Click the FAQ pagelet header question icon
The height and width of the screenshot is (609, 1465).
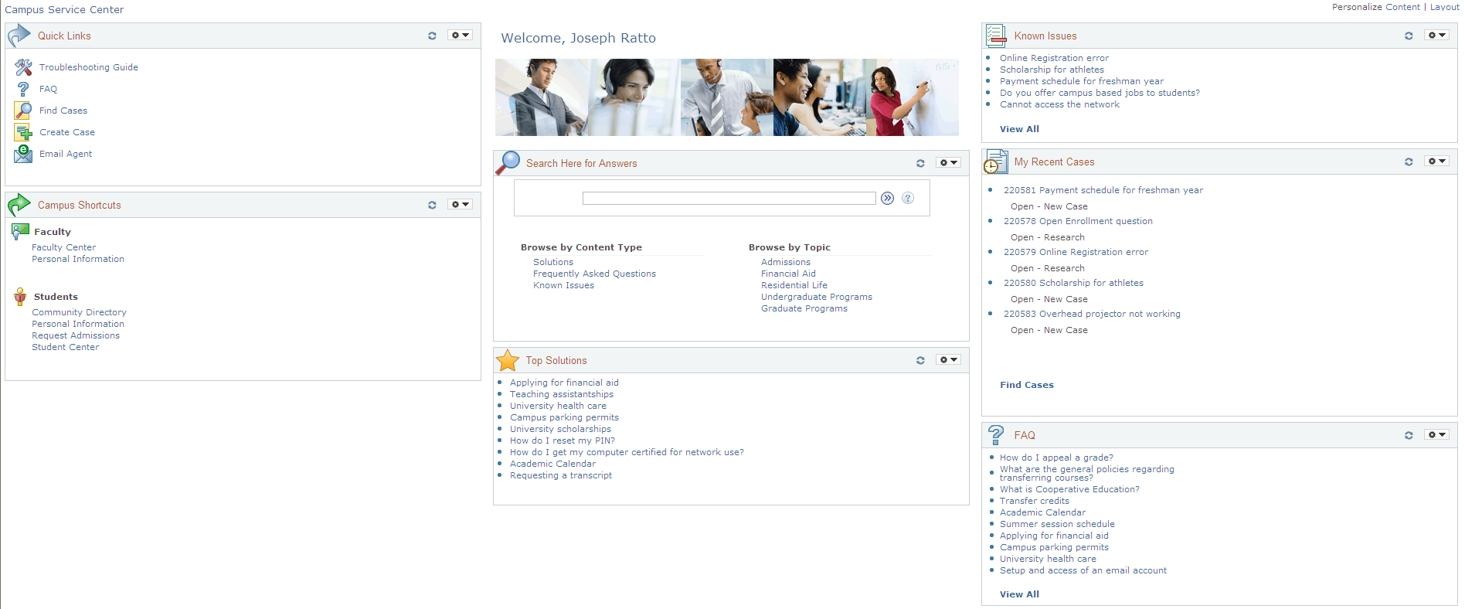point(996,435)
